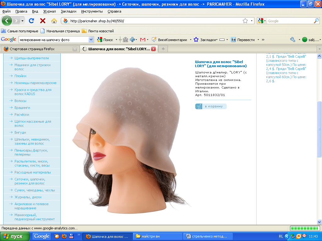Open the Вид menu
The image size is (322, 241).
[35, 11]
